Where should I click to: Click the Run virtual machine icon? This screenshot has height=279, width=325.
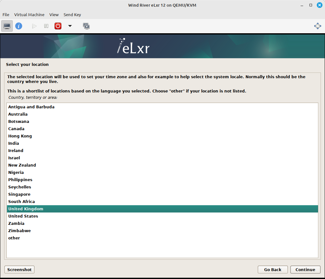pos(34,26)
